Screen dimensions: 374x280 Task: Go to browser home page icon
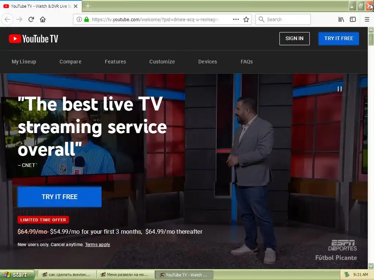click(43, 19)
